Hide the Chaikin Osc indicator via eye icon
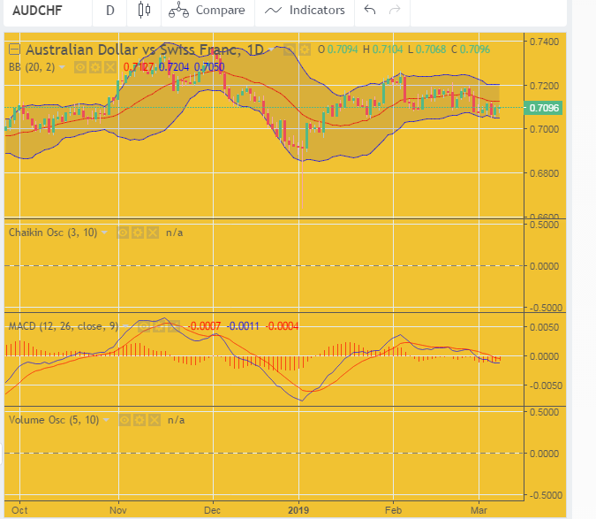This screenshot has height=519, width=596. pos(124,233)
